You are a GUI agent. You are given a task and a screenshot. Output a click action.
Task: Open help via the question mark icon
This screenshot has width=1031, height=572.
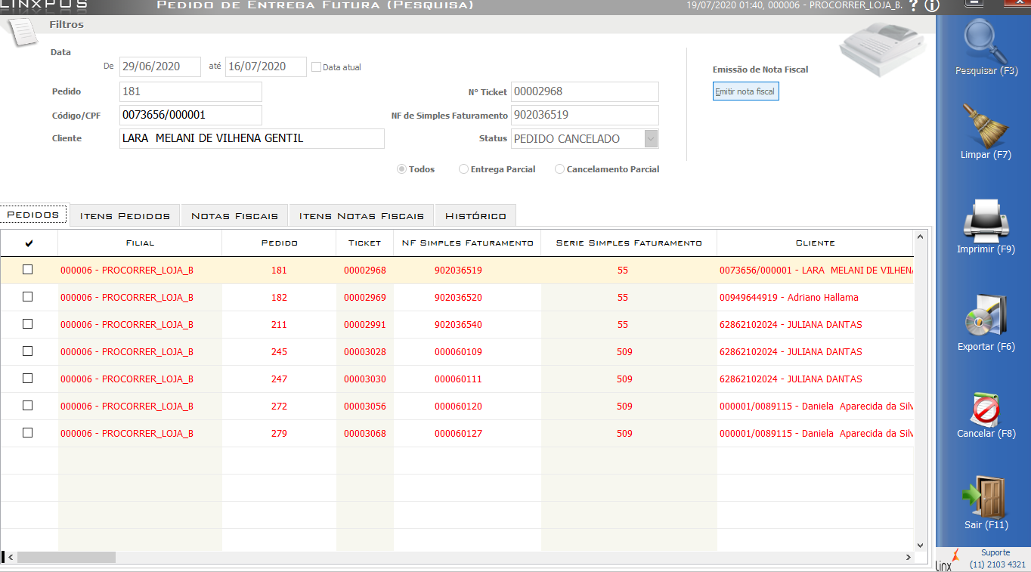914,6
